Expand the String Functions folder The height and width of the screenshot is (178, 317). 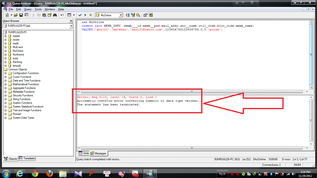coord(6,99)
